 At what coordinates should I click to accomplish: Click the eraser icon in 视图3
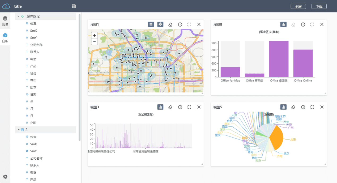170,107
